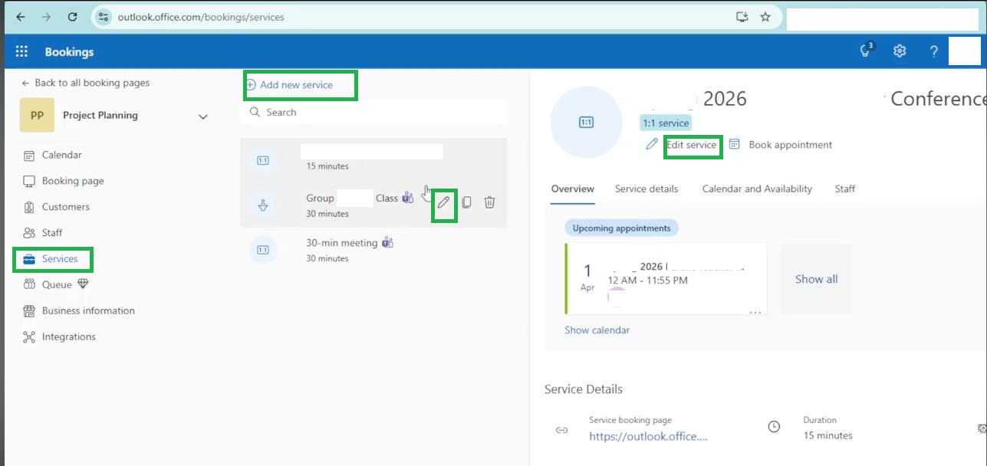Image resolution: width=987 pixels, height=466 pixels.
Task: Click the premium diamond icon beside Queue
Action: click(x=83, y=284)
